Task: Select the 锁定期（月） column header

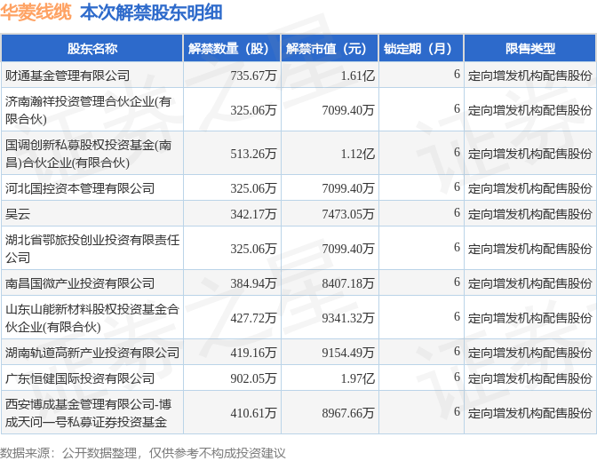Action: coord(421,48)
